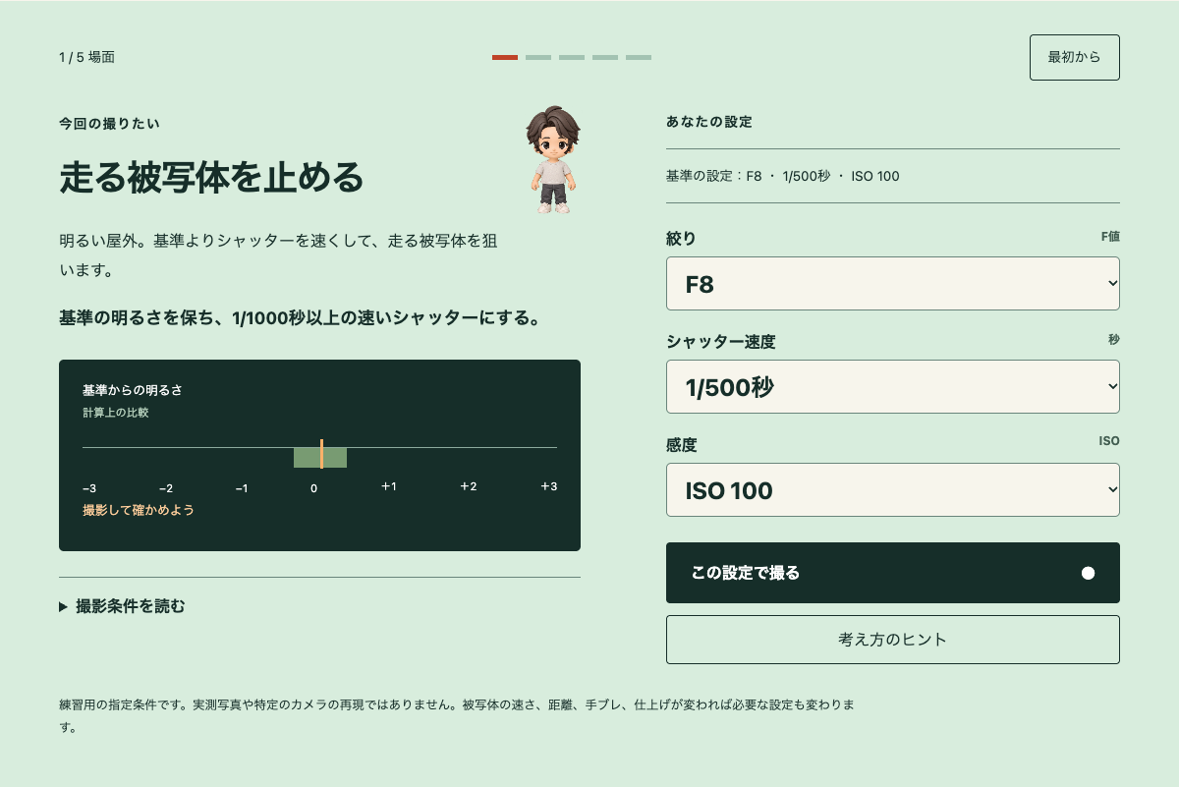Click the first red progress segment
The width and height of the screenshot is (1179, 787).
(505, 57)
